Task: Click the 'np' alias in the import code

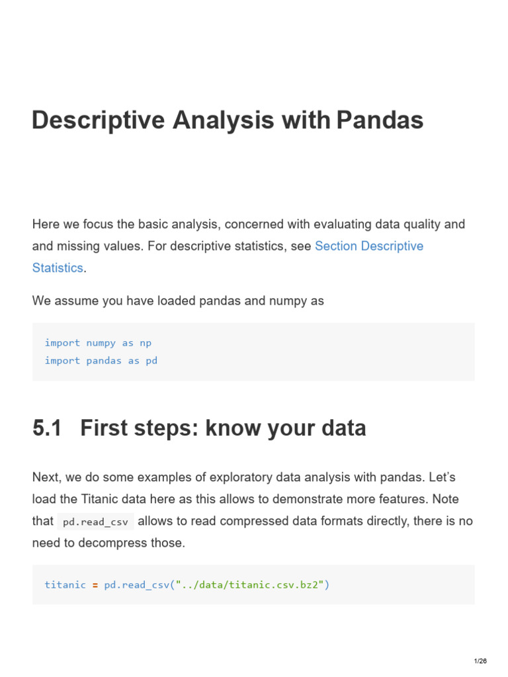Action: click(x=146, y=342)
